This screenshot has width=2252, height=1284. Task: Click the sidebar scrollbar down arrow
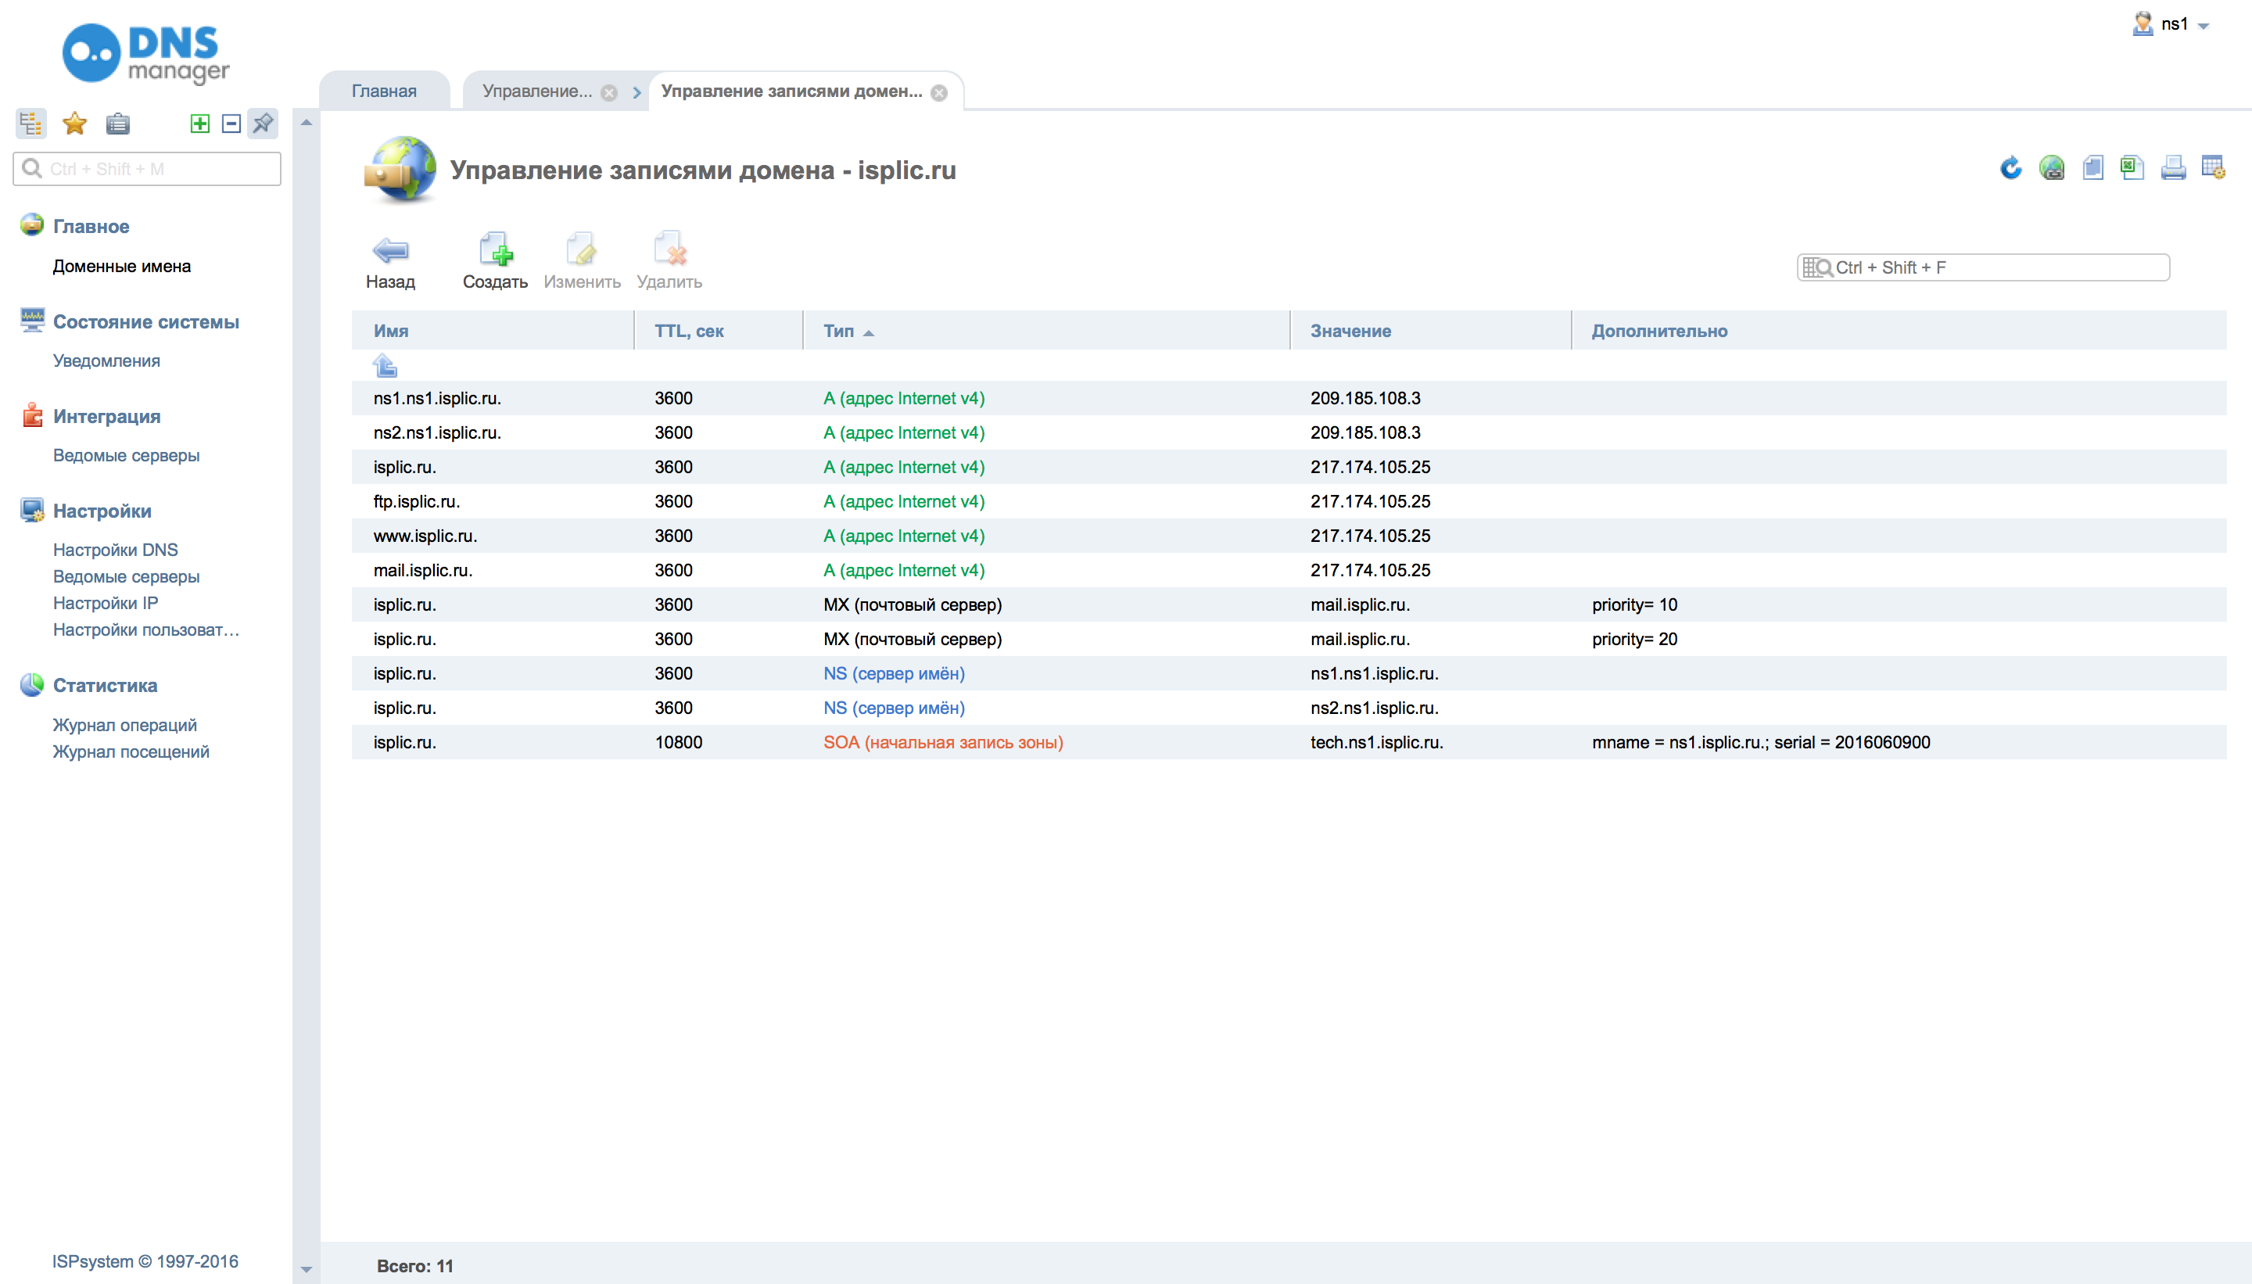306,1269
